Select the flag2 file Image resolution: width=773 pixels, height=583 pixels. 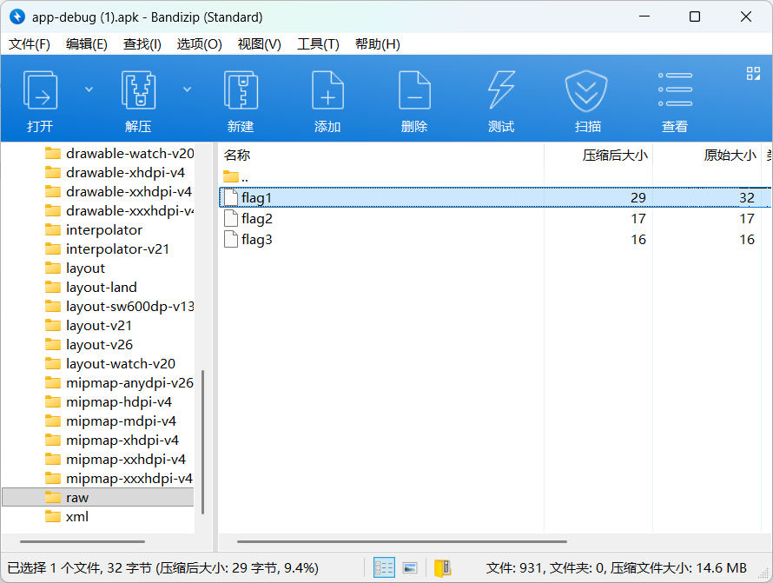(256, 218)
